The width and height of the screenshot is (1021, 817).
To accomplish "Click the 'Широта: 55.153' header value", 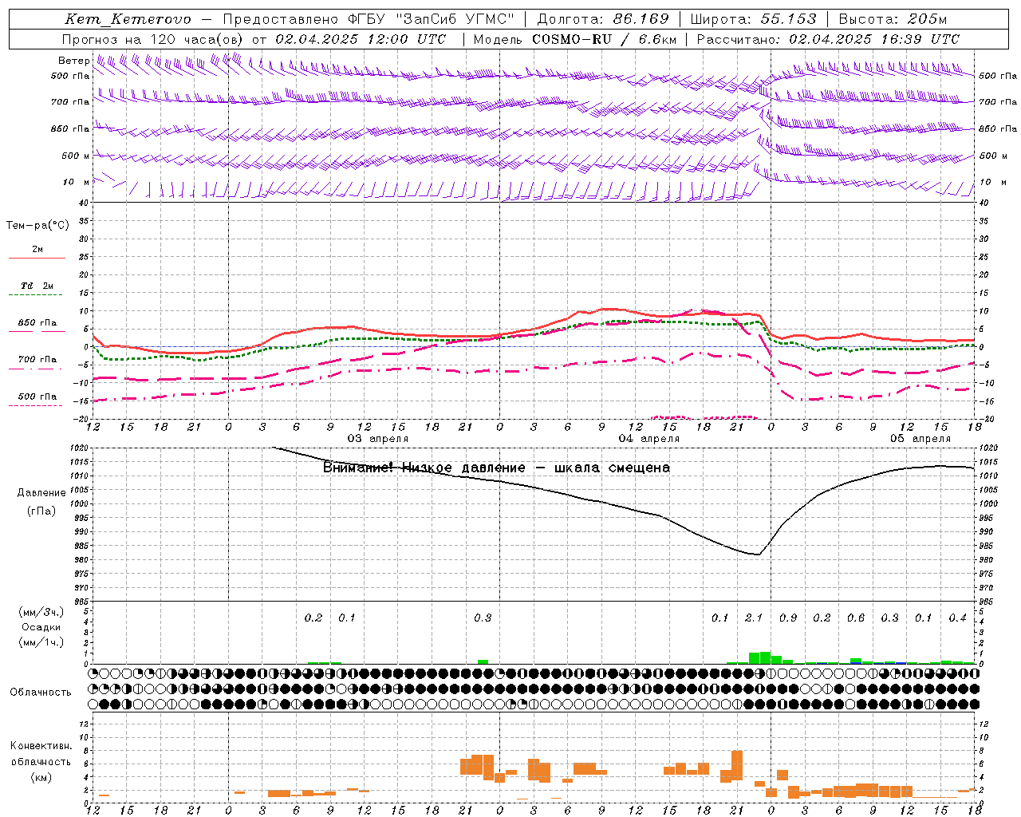I will (x=753, y=19).
